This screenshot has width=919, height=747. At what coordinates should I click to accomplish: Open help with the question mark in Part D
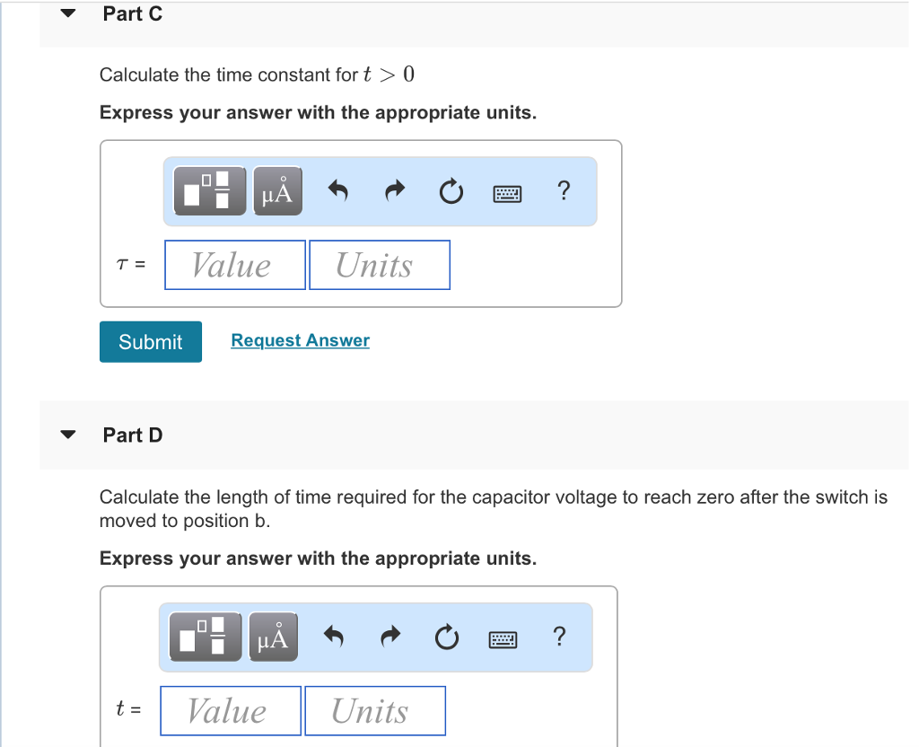[x=558, y=637]
